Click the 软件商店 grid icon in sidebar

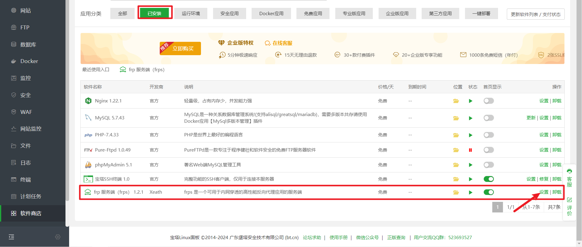click(14, 213)
